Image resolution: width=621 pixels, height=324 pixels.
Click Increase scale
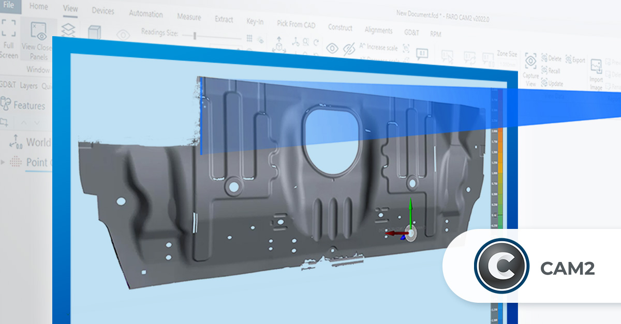click(378, 47)
